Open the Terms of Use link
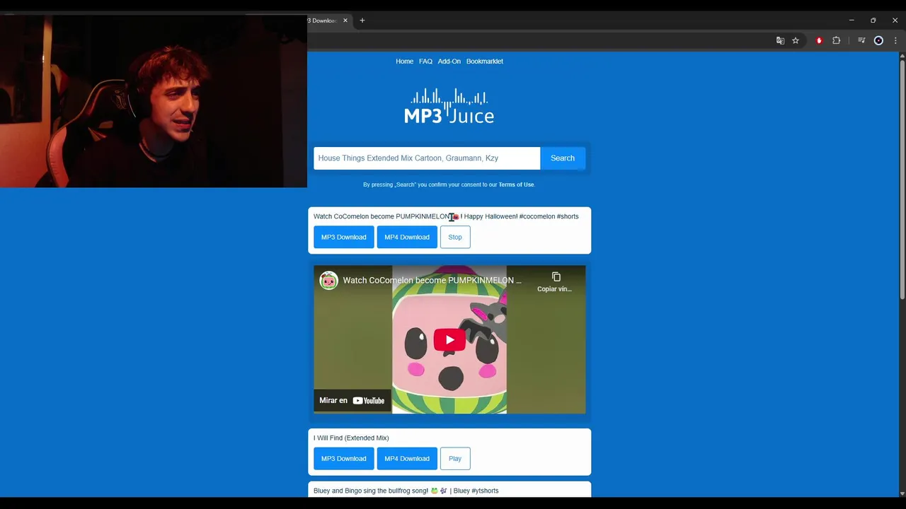Viewport: 906px width, 509px height. point(516,185)
